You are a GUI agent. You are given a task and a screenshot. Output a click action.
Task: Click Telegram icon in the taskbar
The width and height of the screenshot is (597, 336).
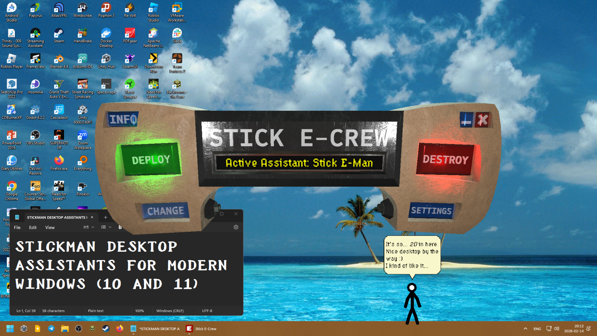click(x=51, y=329)
